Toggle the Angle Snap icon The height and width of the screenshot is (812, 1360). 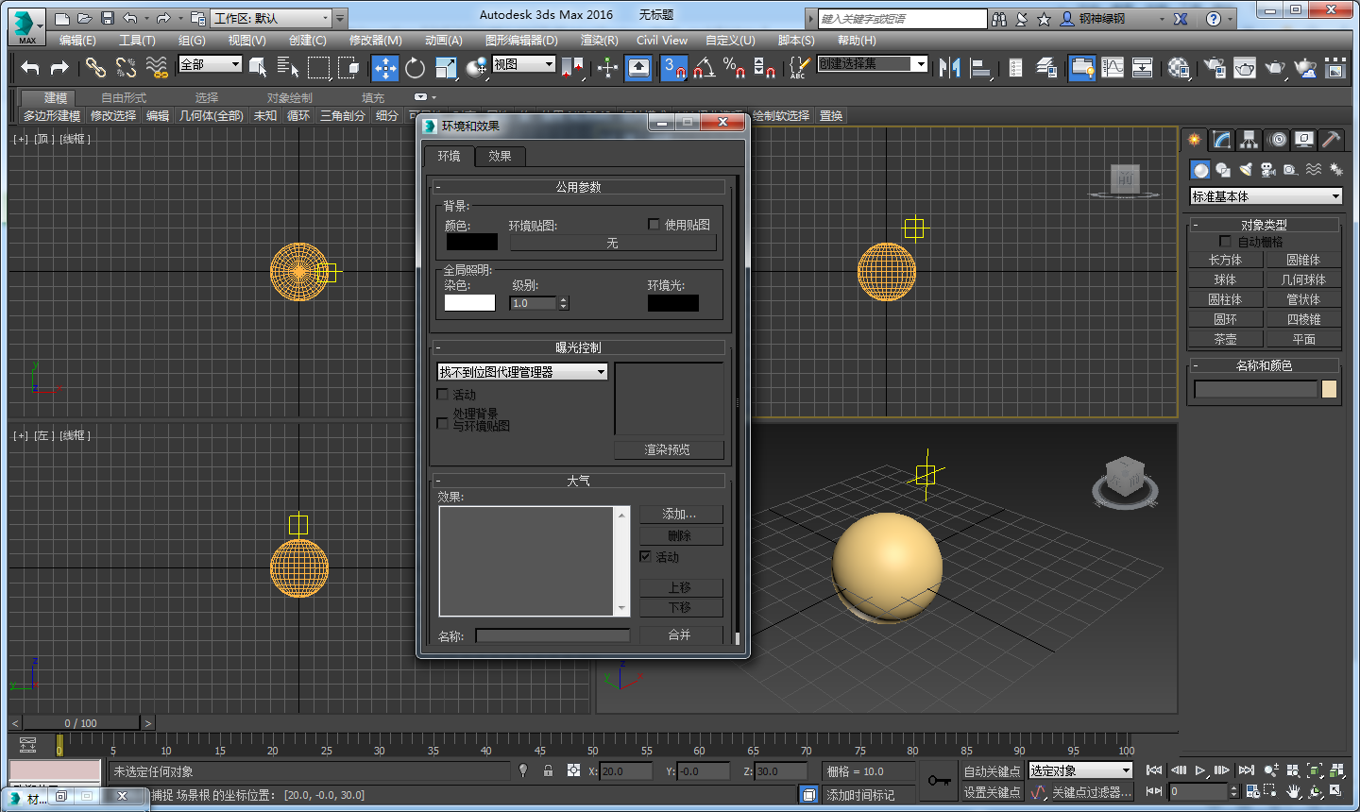point(704,67)
